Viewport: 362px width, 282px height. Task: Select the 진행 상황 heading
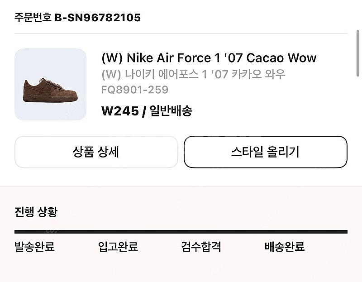point(36,211)
